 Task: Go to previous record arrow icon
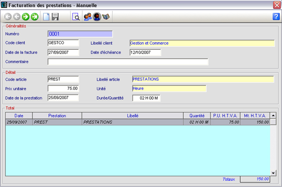click(x=17, y=17)
